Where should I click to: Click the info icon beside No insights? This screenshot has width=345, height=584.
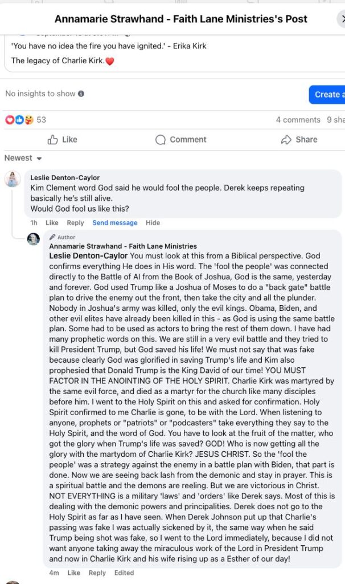point(81,94)
